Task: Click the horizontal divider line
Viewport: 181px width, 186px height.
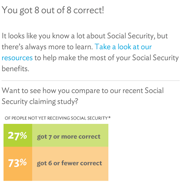Action: (90, 81)
